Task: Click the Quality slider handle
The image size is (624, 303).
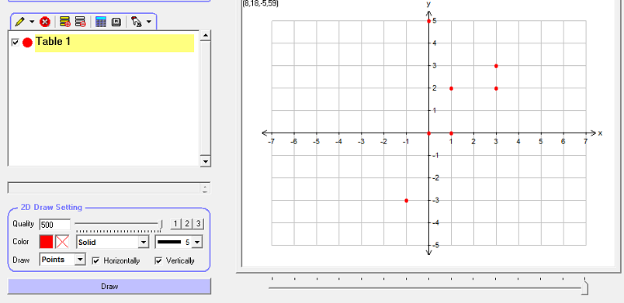Action: click(161, 225)
